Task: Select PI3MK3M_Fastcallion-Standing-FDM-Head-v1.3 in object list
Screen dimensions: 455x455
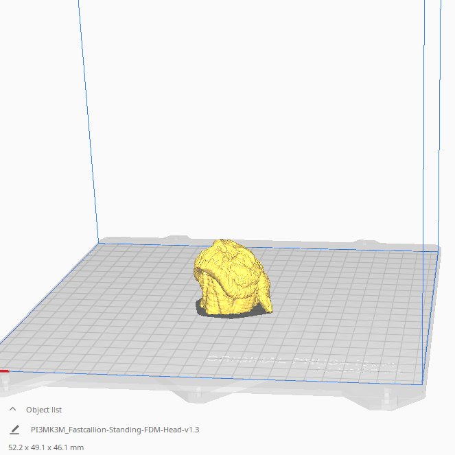Action: pyautogui.click(x=115, y=430)
